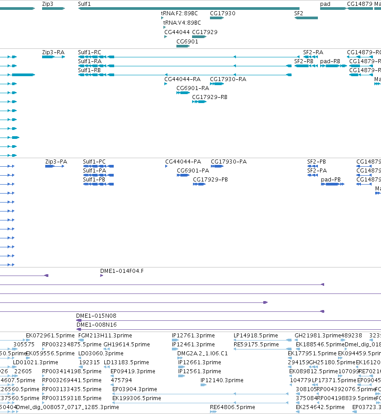Select the Sulf1-RC transcript
This screenshot has height=414, width=381.
(x=188, y=57)
